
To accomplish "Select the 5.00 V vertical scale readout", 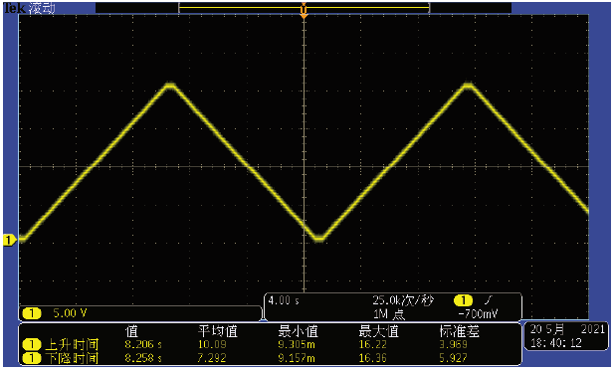I will click(x=70, y=313).
